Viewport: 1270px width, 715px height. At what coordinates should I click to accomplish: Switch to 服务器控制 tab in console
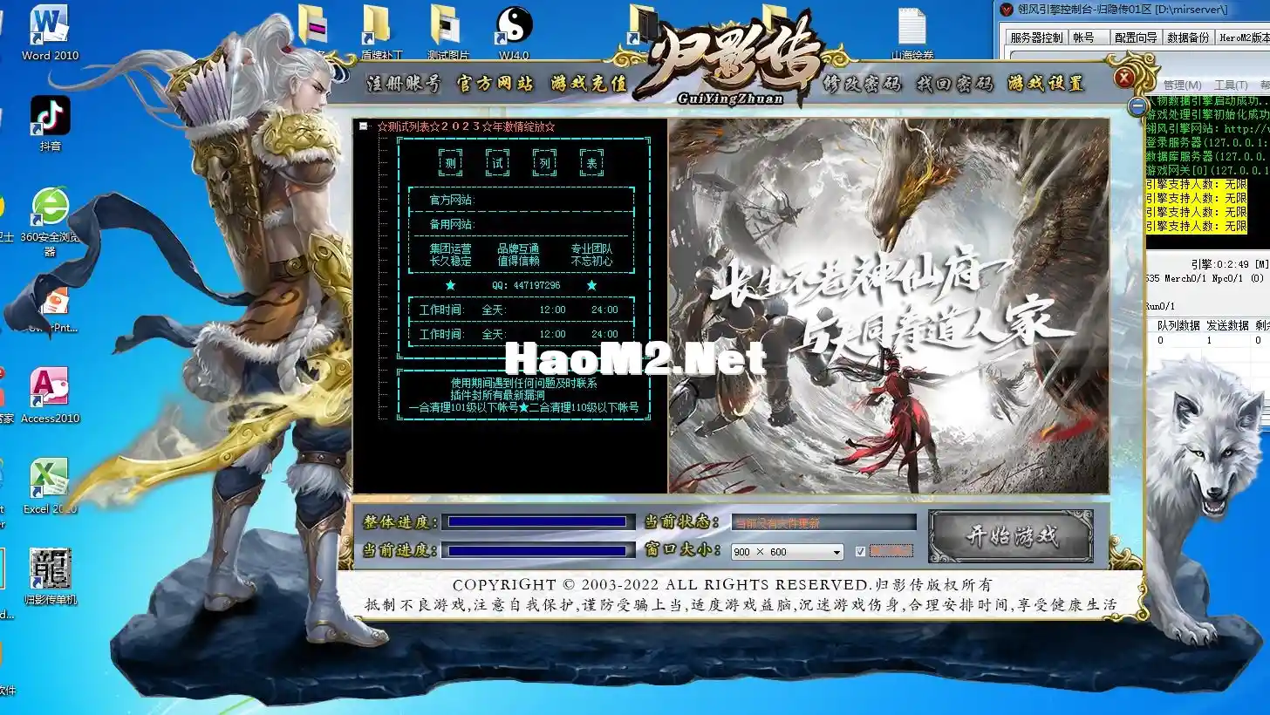(1036, 37)
